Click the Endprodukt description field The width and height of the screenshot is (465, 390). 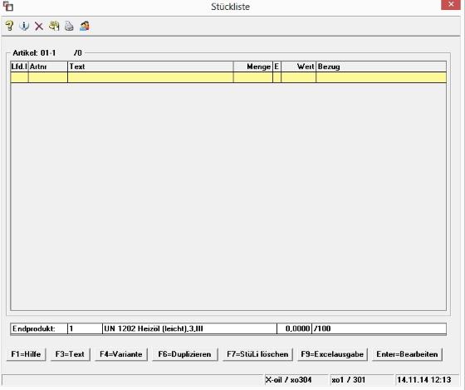189,328
